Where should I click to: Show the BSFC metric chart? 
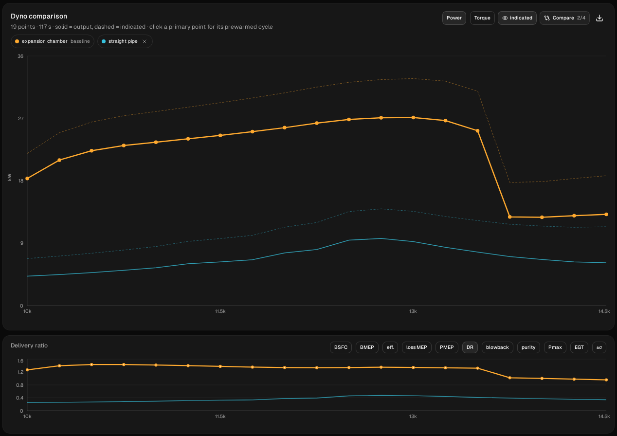click(x=341, y=347)
